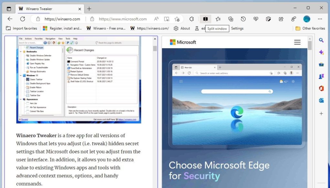The image size is (330, 188).
Task: Minimize the Edge browser window
Action: (x=295, y=8)
